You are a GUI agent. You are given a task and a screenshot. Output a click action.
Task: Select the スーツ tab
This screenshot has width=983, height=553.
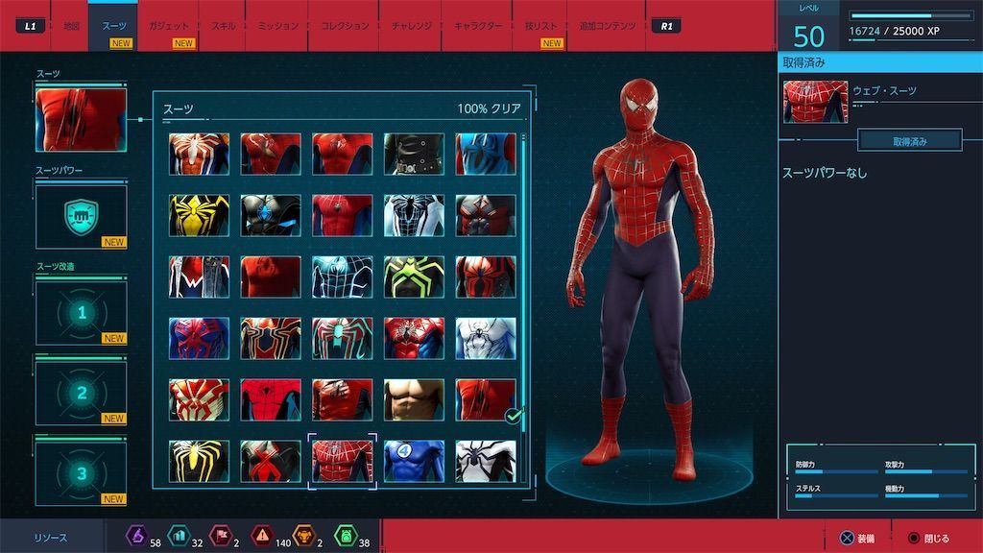(113, 26)
